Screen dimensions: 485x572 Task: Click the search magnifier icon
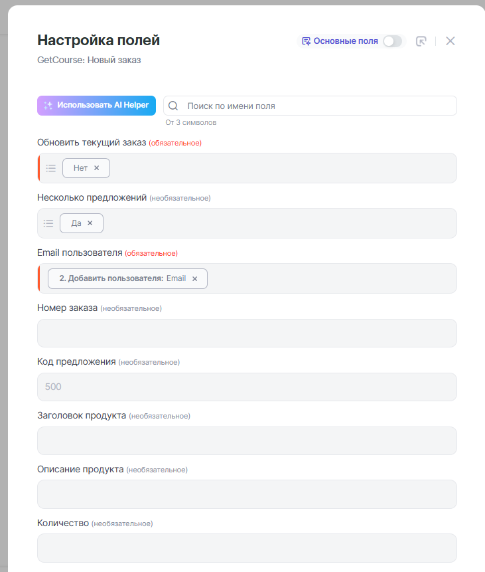tap(173, 106)
